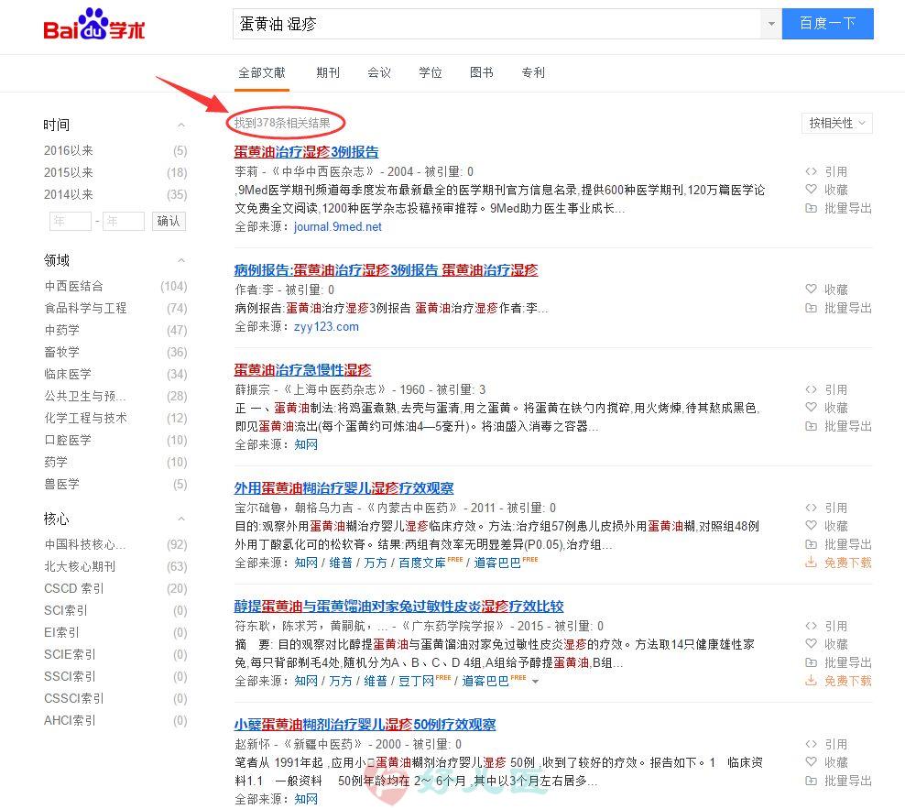
Task: Switch to the 学位 tab
Action: click(x=431, y=72)
